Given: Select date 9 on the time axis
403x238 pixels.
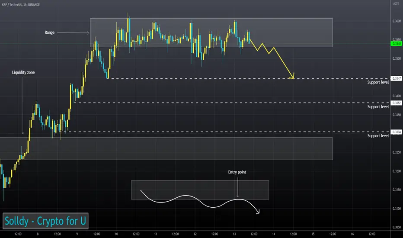Looking at the screenshot, I should point(77,234).
